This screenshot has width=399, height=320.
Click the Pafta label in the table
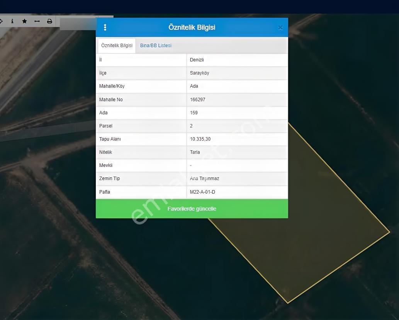[105, 192]
